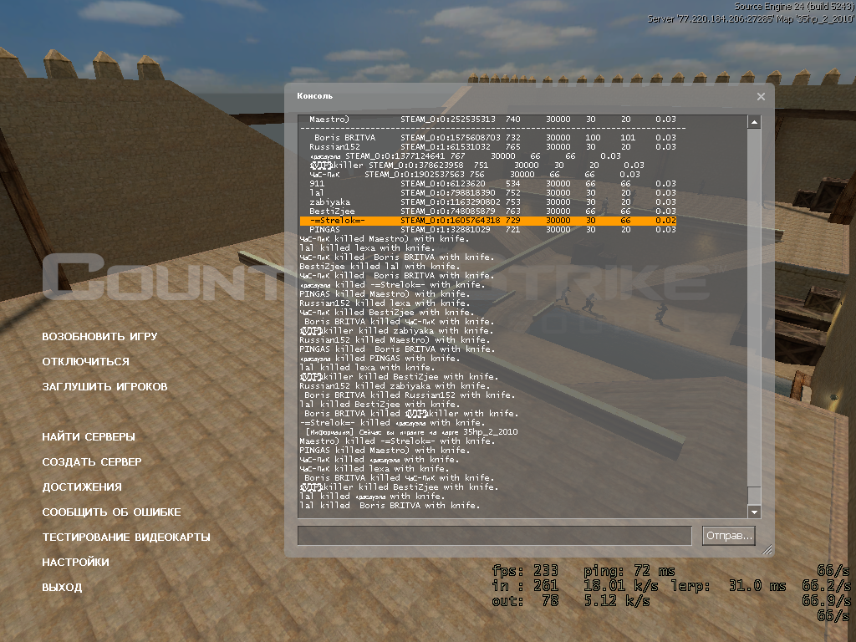Close the Консоль window

click(x=761, y=97)
